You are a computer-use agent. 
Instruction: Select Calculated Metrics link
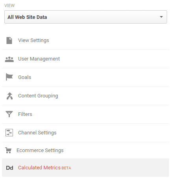pyautogui.click(x=39, y=168)
